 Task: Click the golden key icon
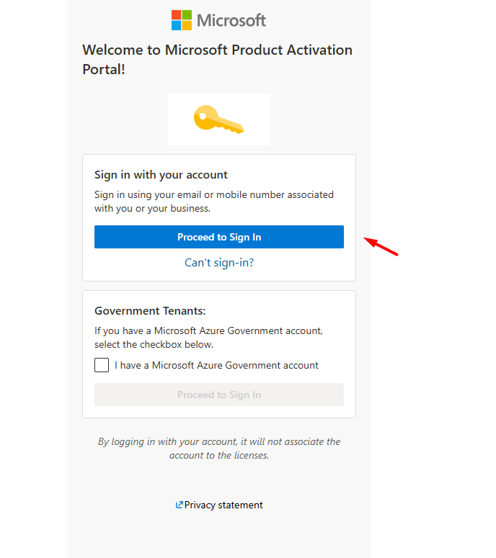[x=218, y=120]
